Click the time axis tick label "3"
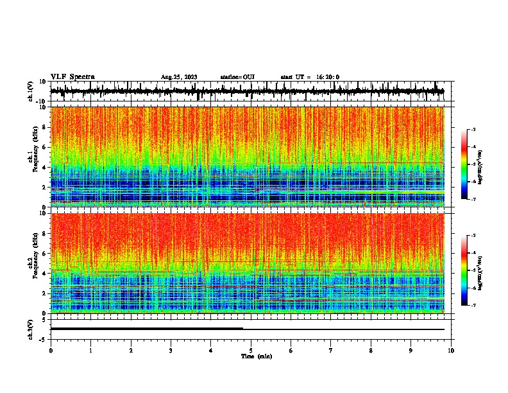508x393 pixels. [x=171, y=351]
